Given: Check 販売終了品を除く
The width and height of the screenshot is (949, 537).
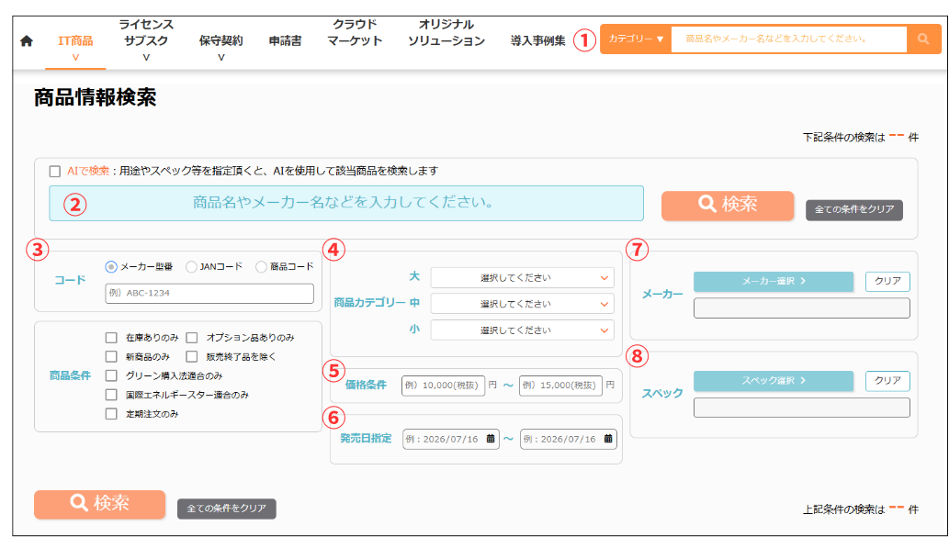Looking at the screenshot, I should tap(192, 356).
